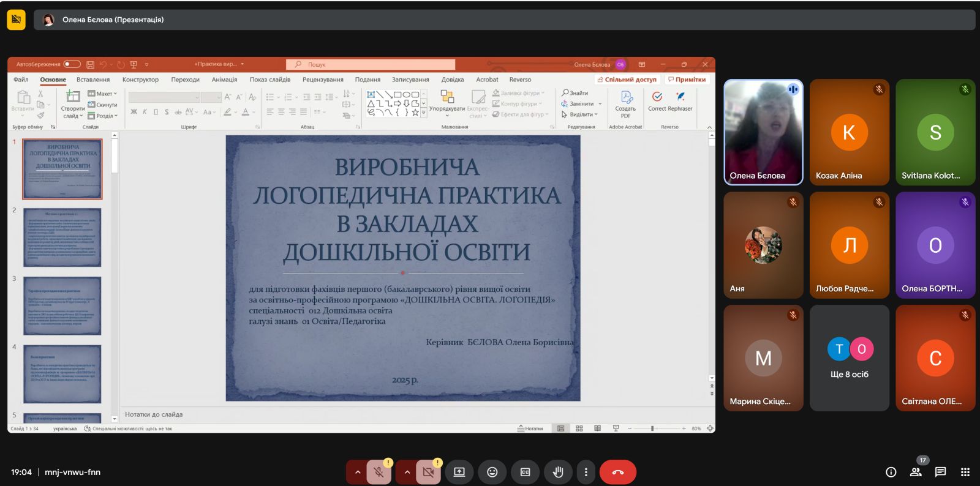The height and width of the screenshot is (486, 980).
Task: Toggle the muted microphone button
Action: click(379, 472)
